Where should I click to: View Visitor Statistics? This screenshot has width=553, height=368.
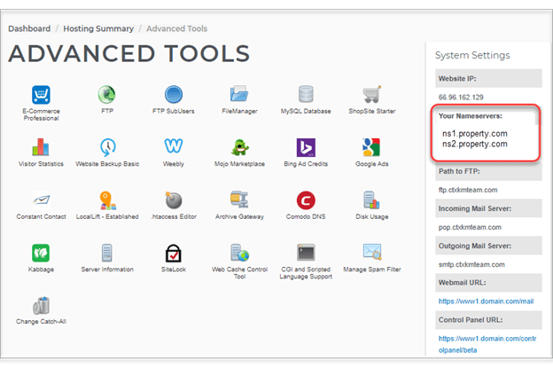[40, 147]
